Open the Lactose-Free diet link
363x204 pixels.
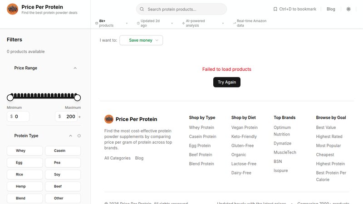point(244,164)
